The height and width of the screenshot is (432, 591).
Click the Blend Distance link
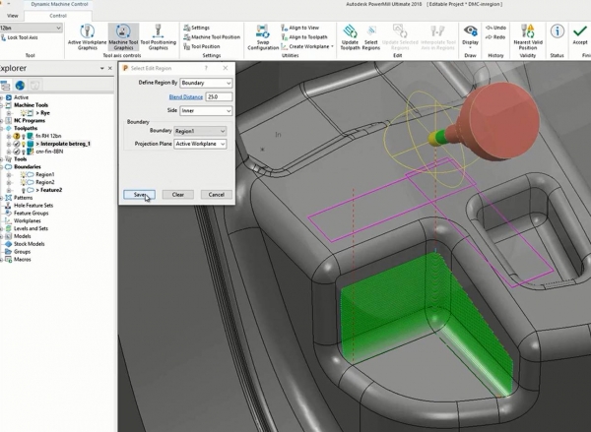[186, 96]
